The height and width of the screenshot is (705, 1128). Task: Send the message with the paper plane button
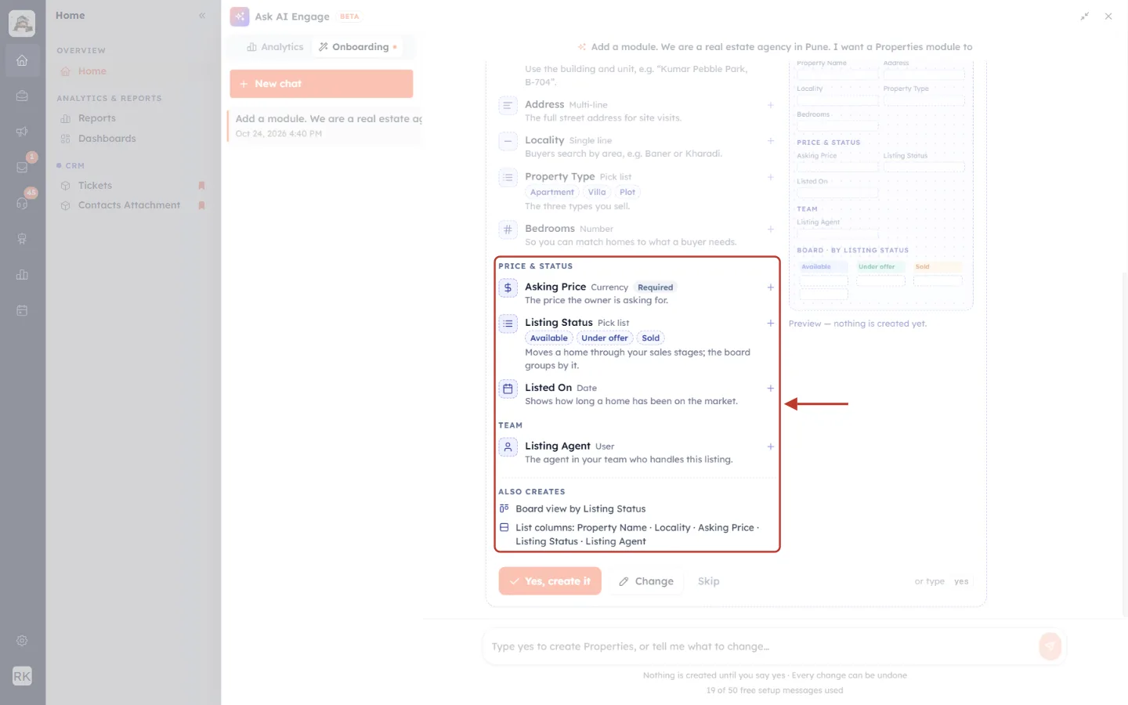pos(1050,646)
